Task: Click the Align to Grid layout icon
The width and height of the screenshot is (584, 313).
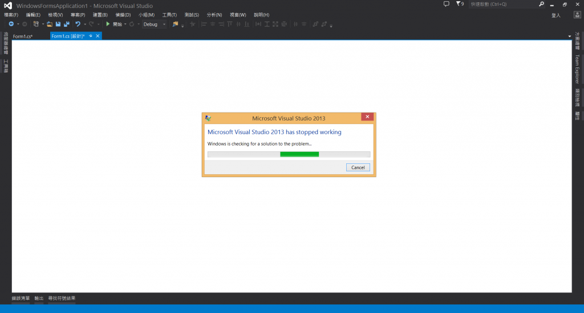Action: pyautogui.click(x=193, y=24)
